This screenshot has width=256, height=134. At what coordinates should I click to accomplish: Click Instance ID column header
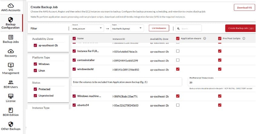click(119, 39)
